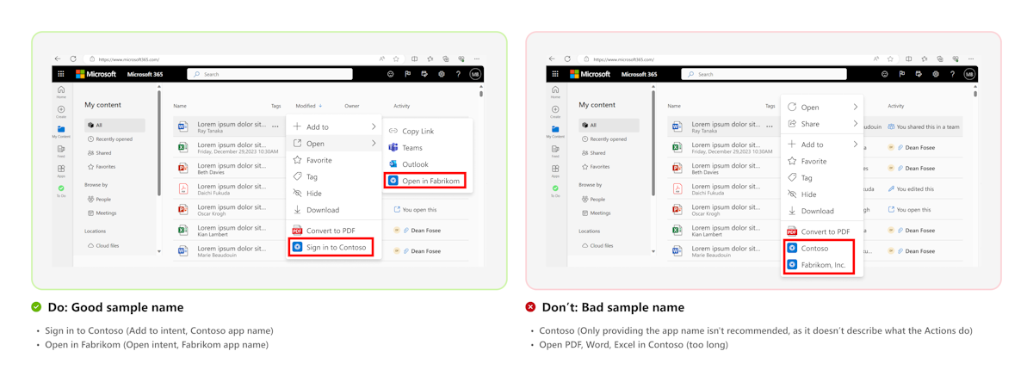The width and height of the screenshot is (1033, 382).
Task: Click the Word file icon beside Ray Tanaka in Do example
Action: [182, 126]
